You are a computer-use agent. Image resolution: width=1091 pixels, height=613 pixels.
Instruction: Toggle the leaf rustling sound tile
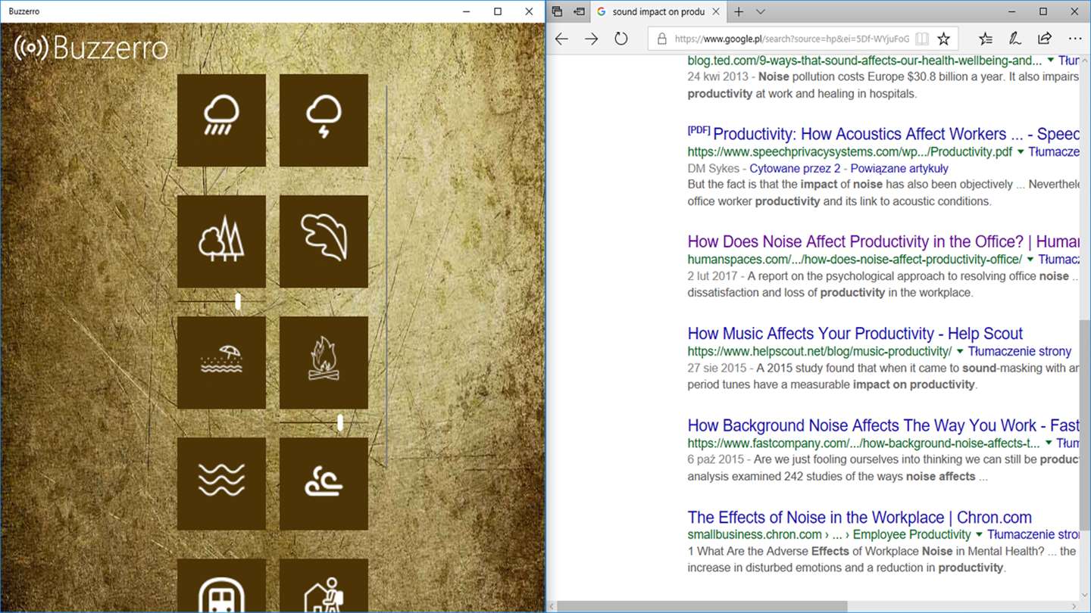pos(324,241)
